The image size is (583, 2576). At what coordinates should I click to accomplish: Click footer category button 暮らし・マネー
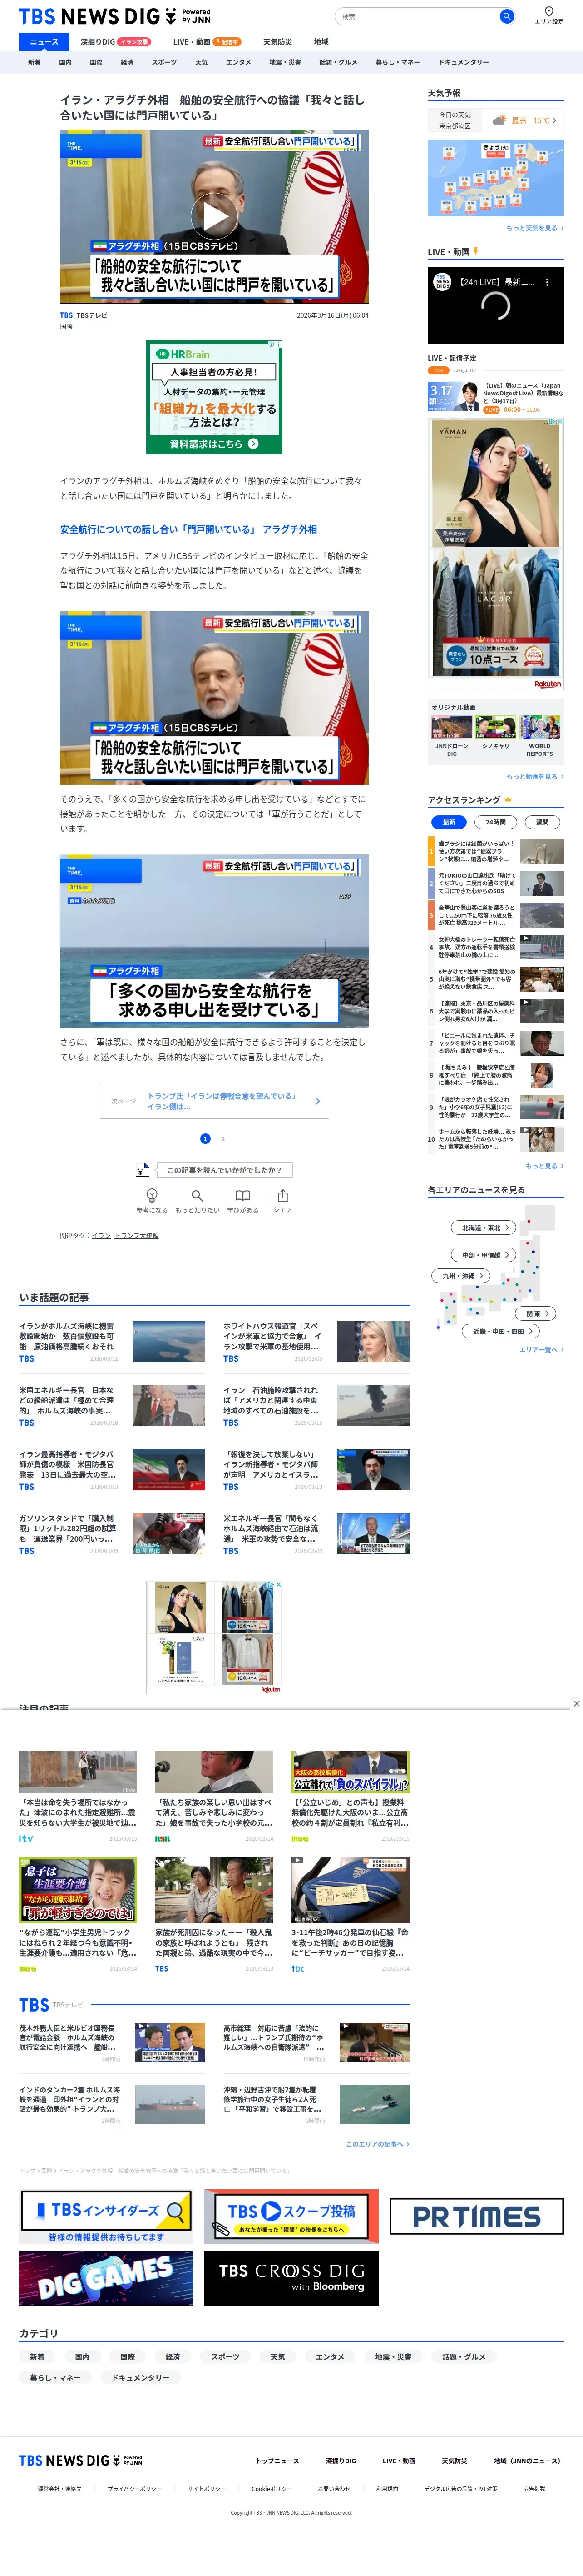55,2378
